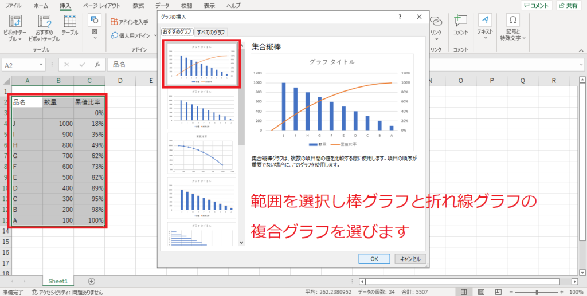
Task: Open the ファイル menu tab
Action: 13,6
